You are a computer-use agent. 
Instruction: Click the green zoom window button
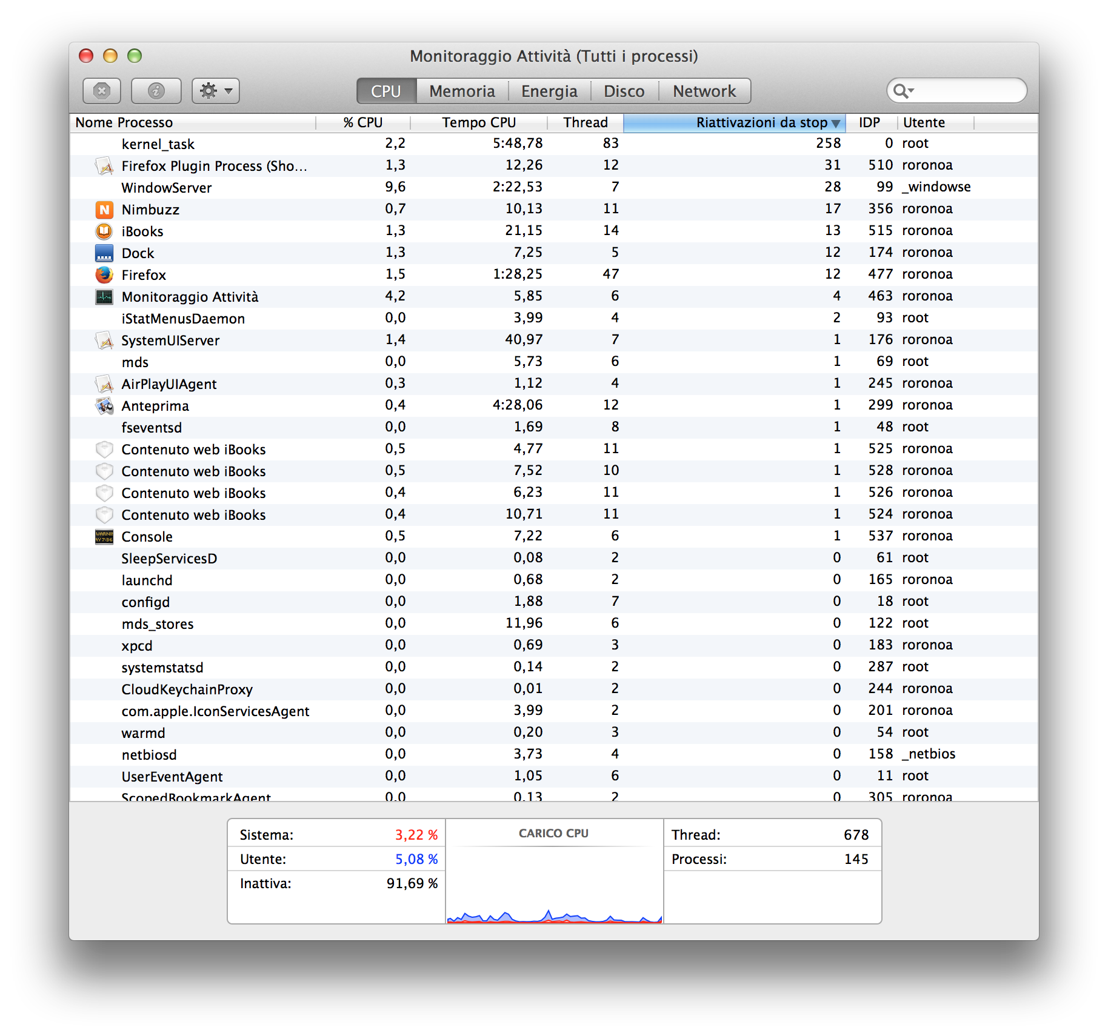[x=135, y=56]
